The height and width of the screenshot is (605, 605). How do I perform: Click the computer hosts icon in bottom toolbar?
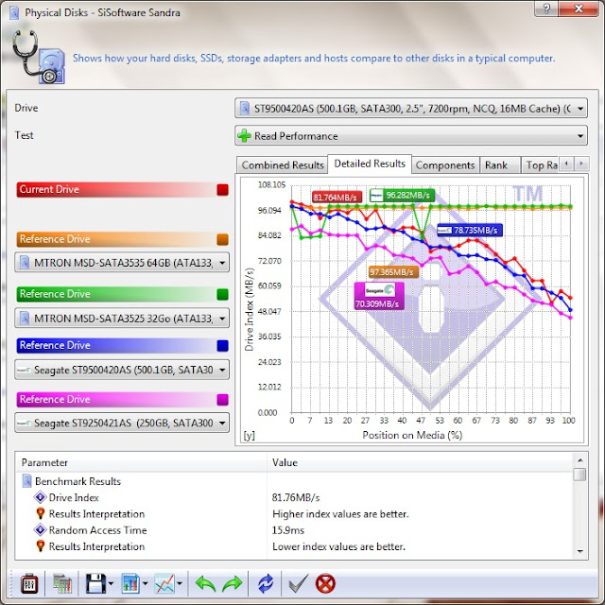(x=62, y=583)
